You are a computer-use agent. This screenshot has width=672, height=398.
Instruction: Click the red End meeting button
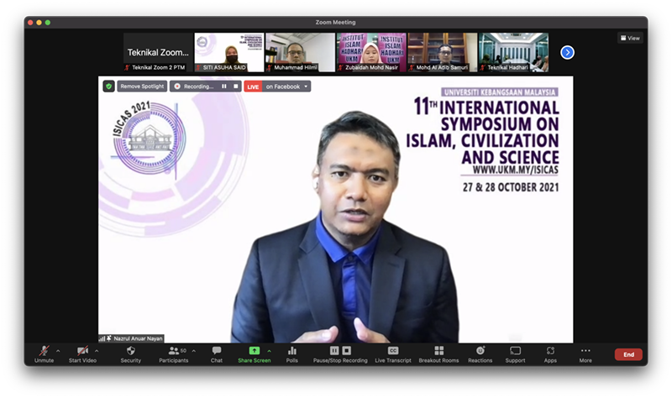(x=628, y=354)
